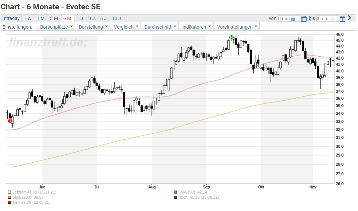Click the red Tief legend swatch

[9, 202]
